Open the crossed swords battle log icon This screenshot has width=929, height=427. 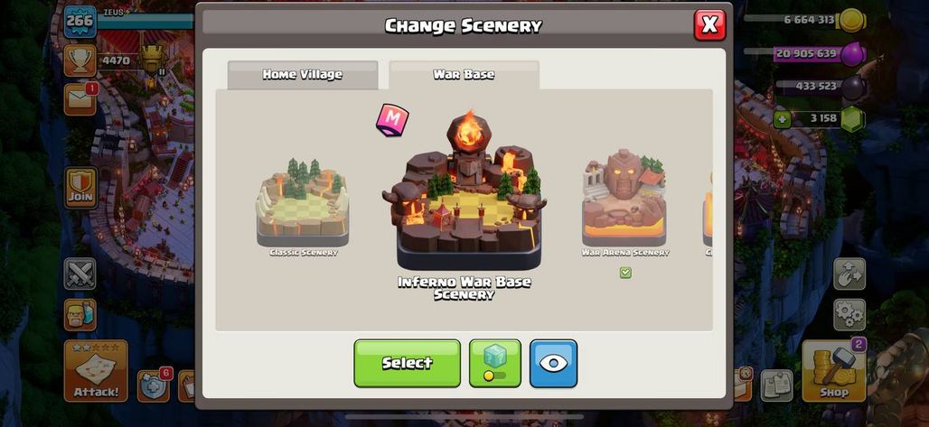click(x=80, y=274)
